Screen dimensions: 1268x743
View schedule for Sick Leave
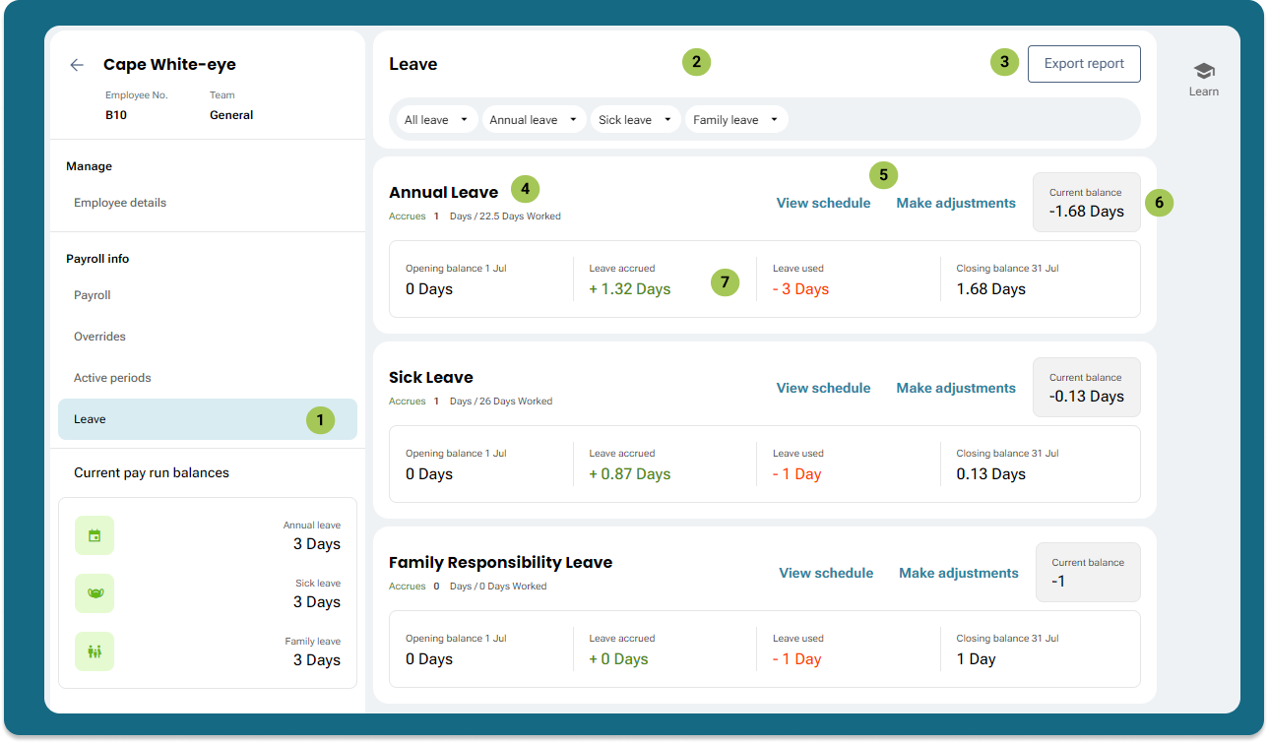pos(823,389)
